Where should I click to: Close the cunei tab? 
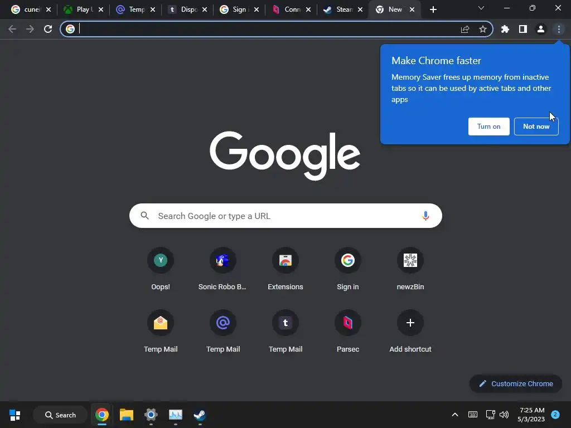tap(49, 10)
